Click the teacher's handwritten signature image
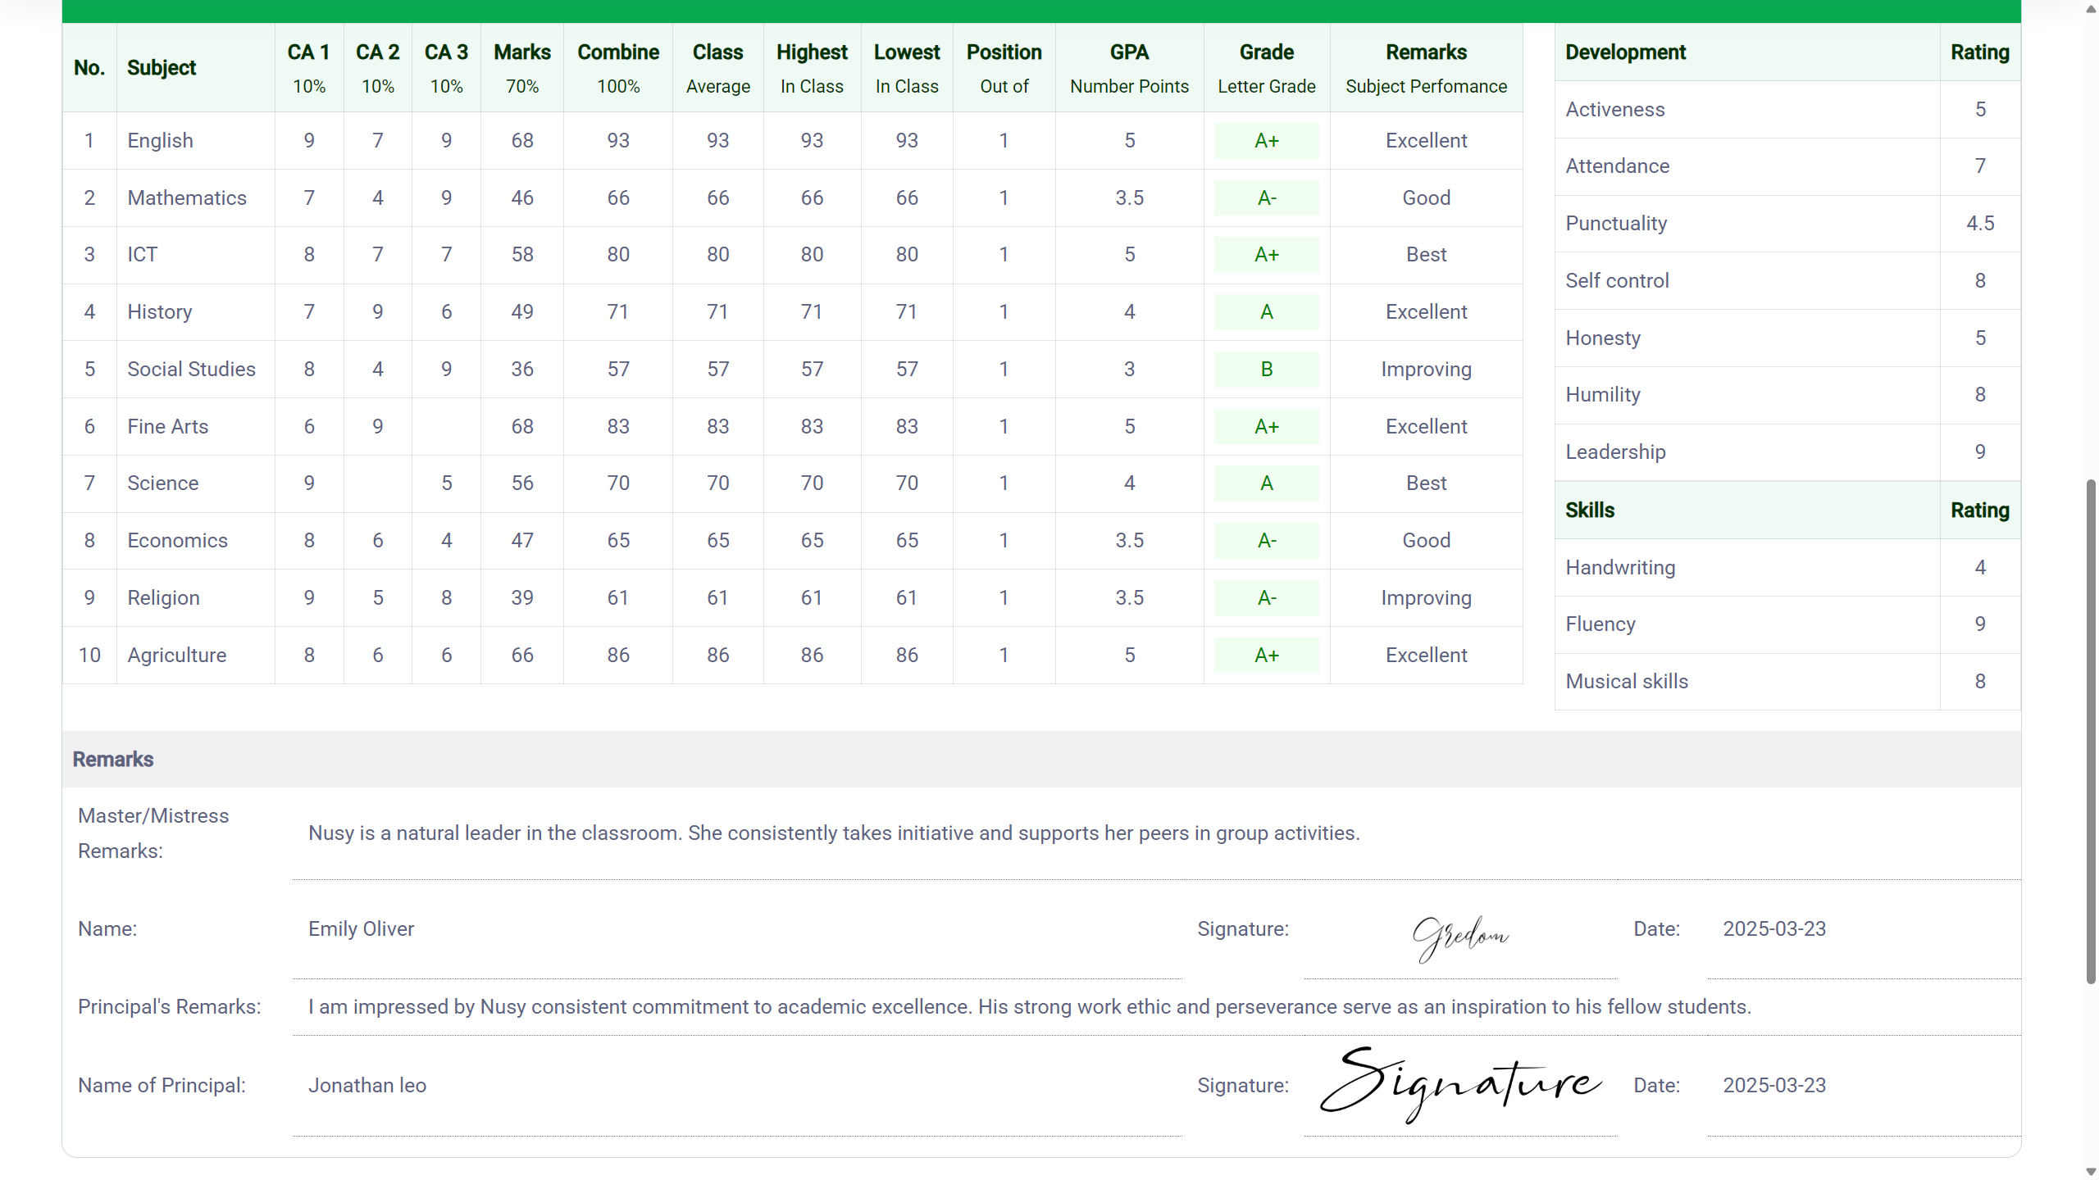This screenshot has height=1180, width=2099. point(1460,937)
